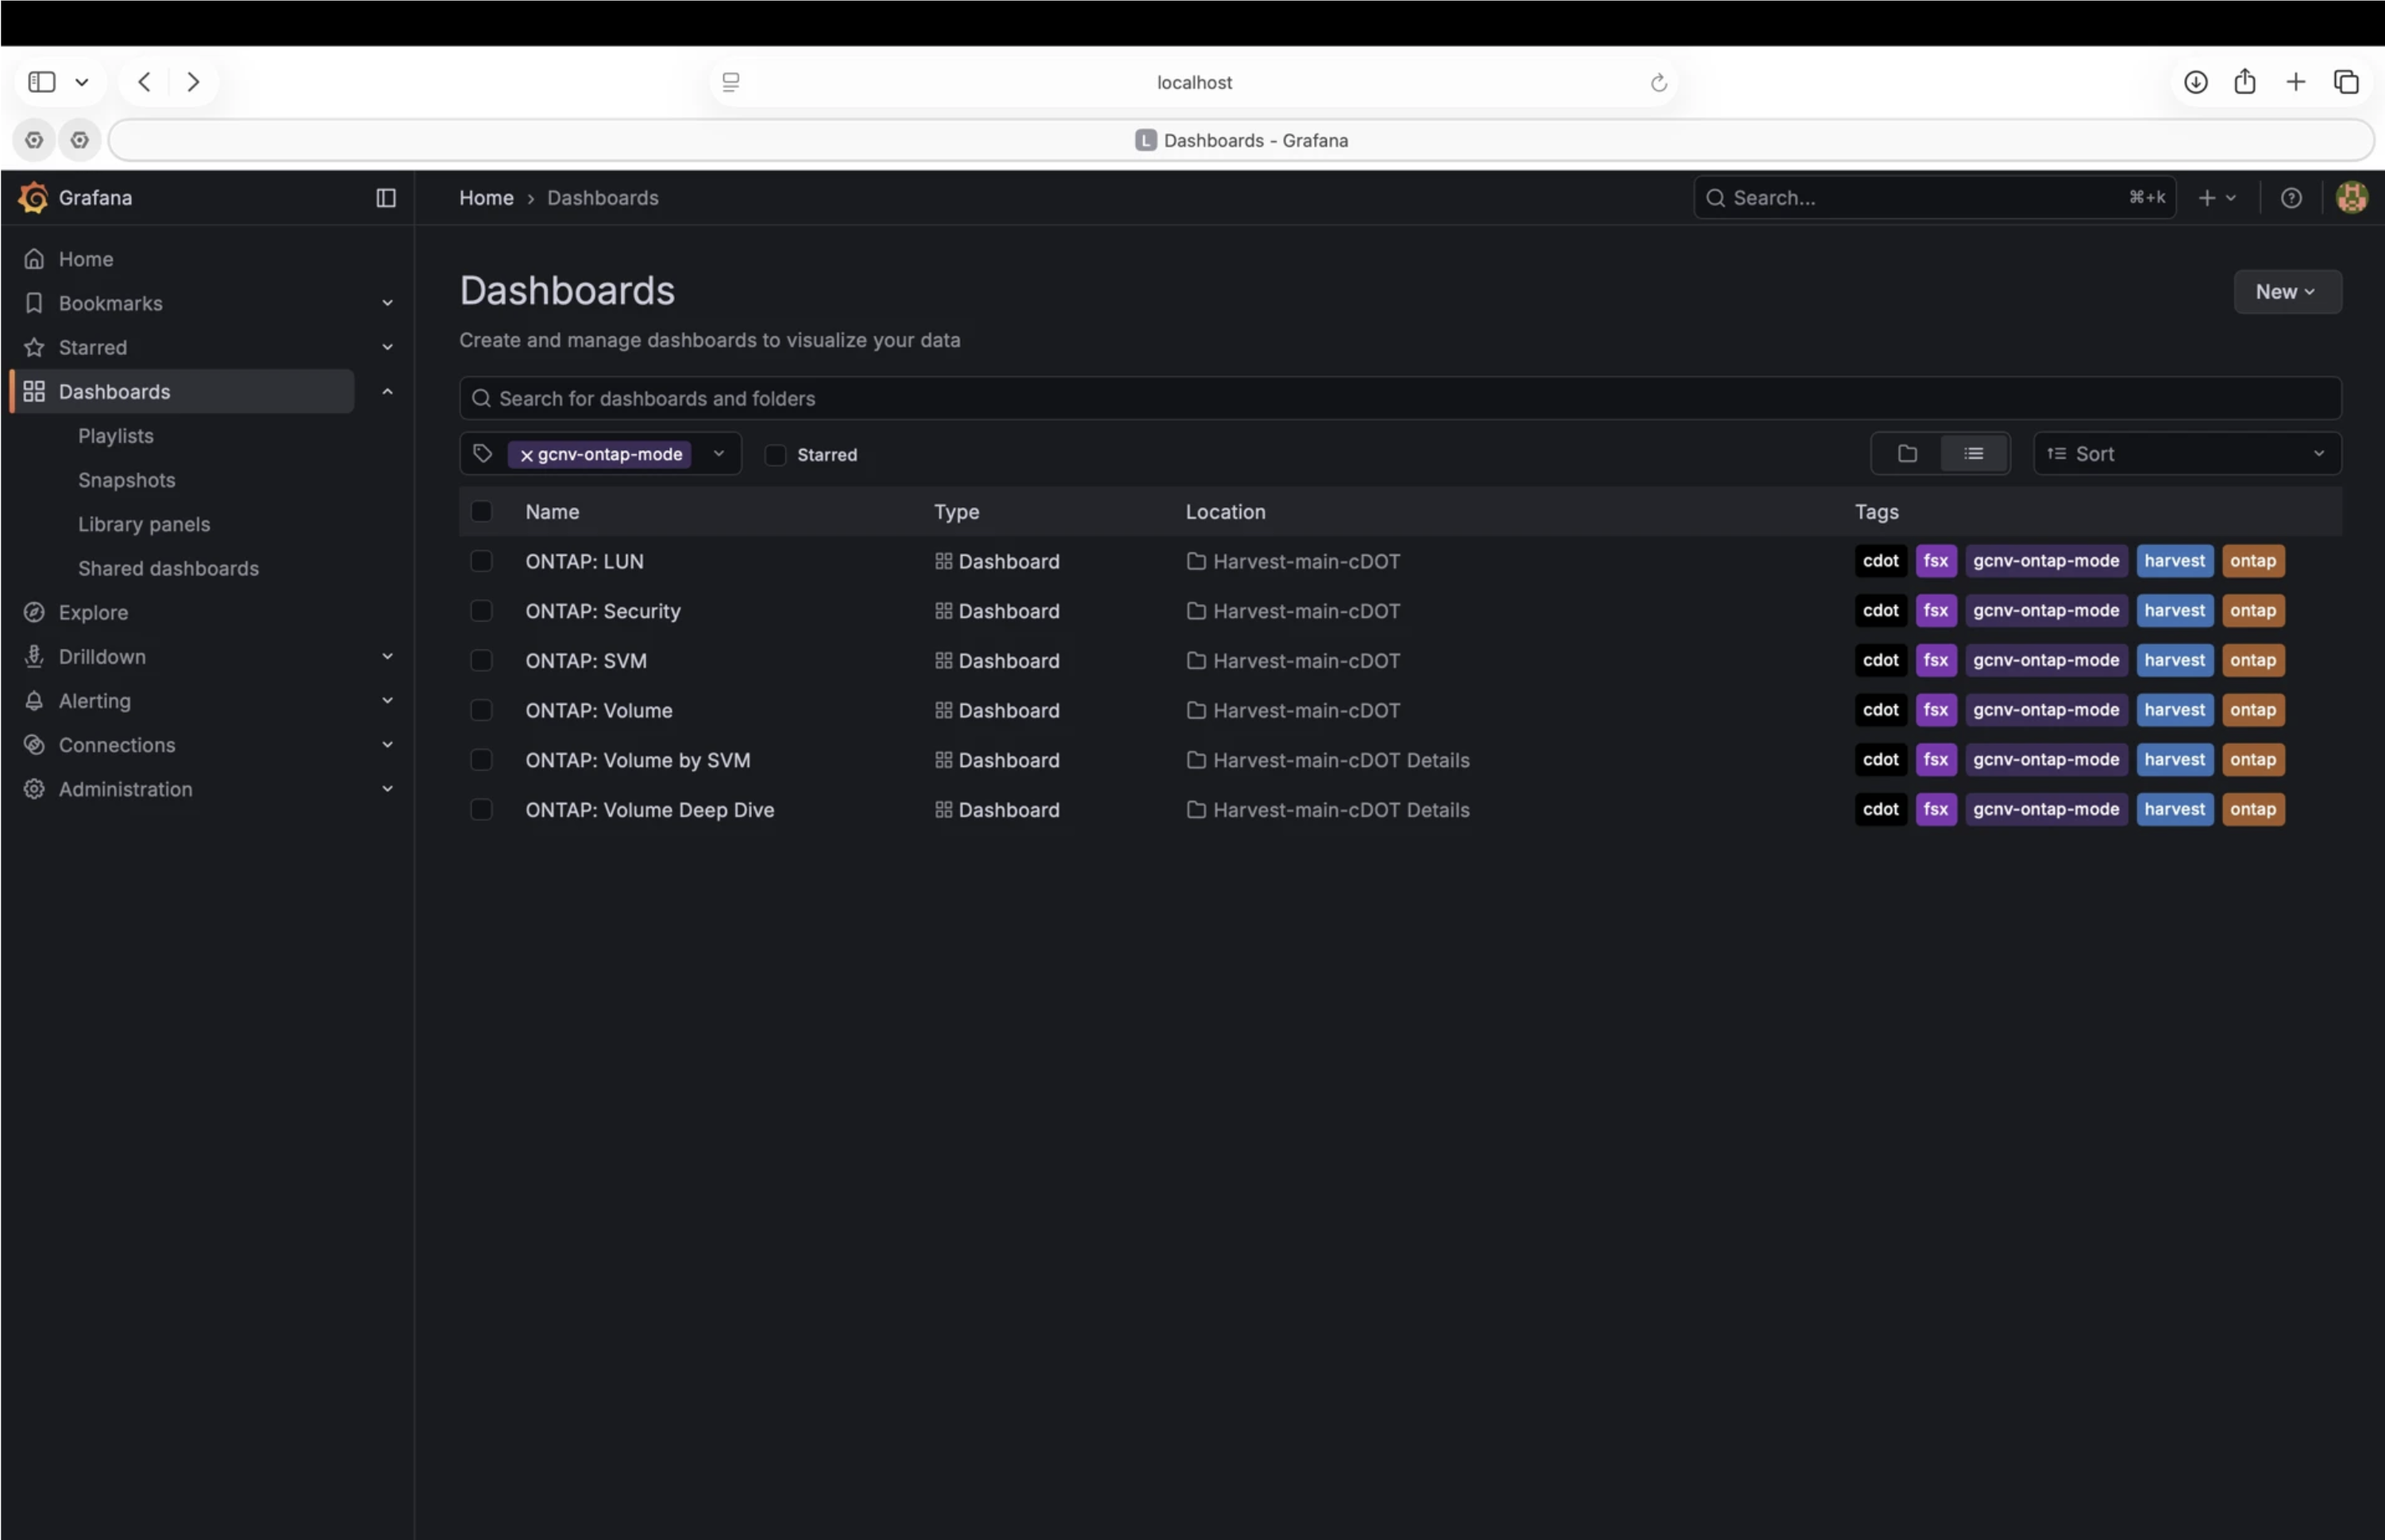Image resolution: width=2385 pixels, height=1540 pixels.
Task: Open the Sort dropdown
Action: [2187, 453]
